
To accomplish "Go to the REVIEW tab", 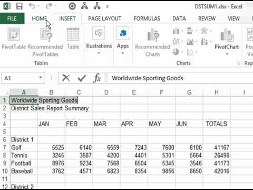I will click(x=207, y=18).
